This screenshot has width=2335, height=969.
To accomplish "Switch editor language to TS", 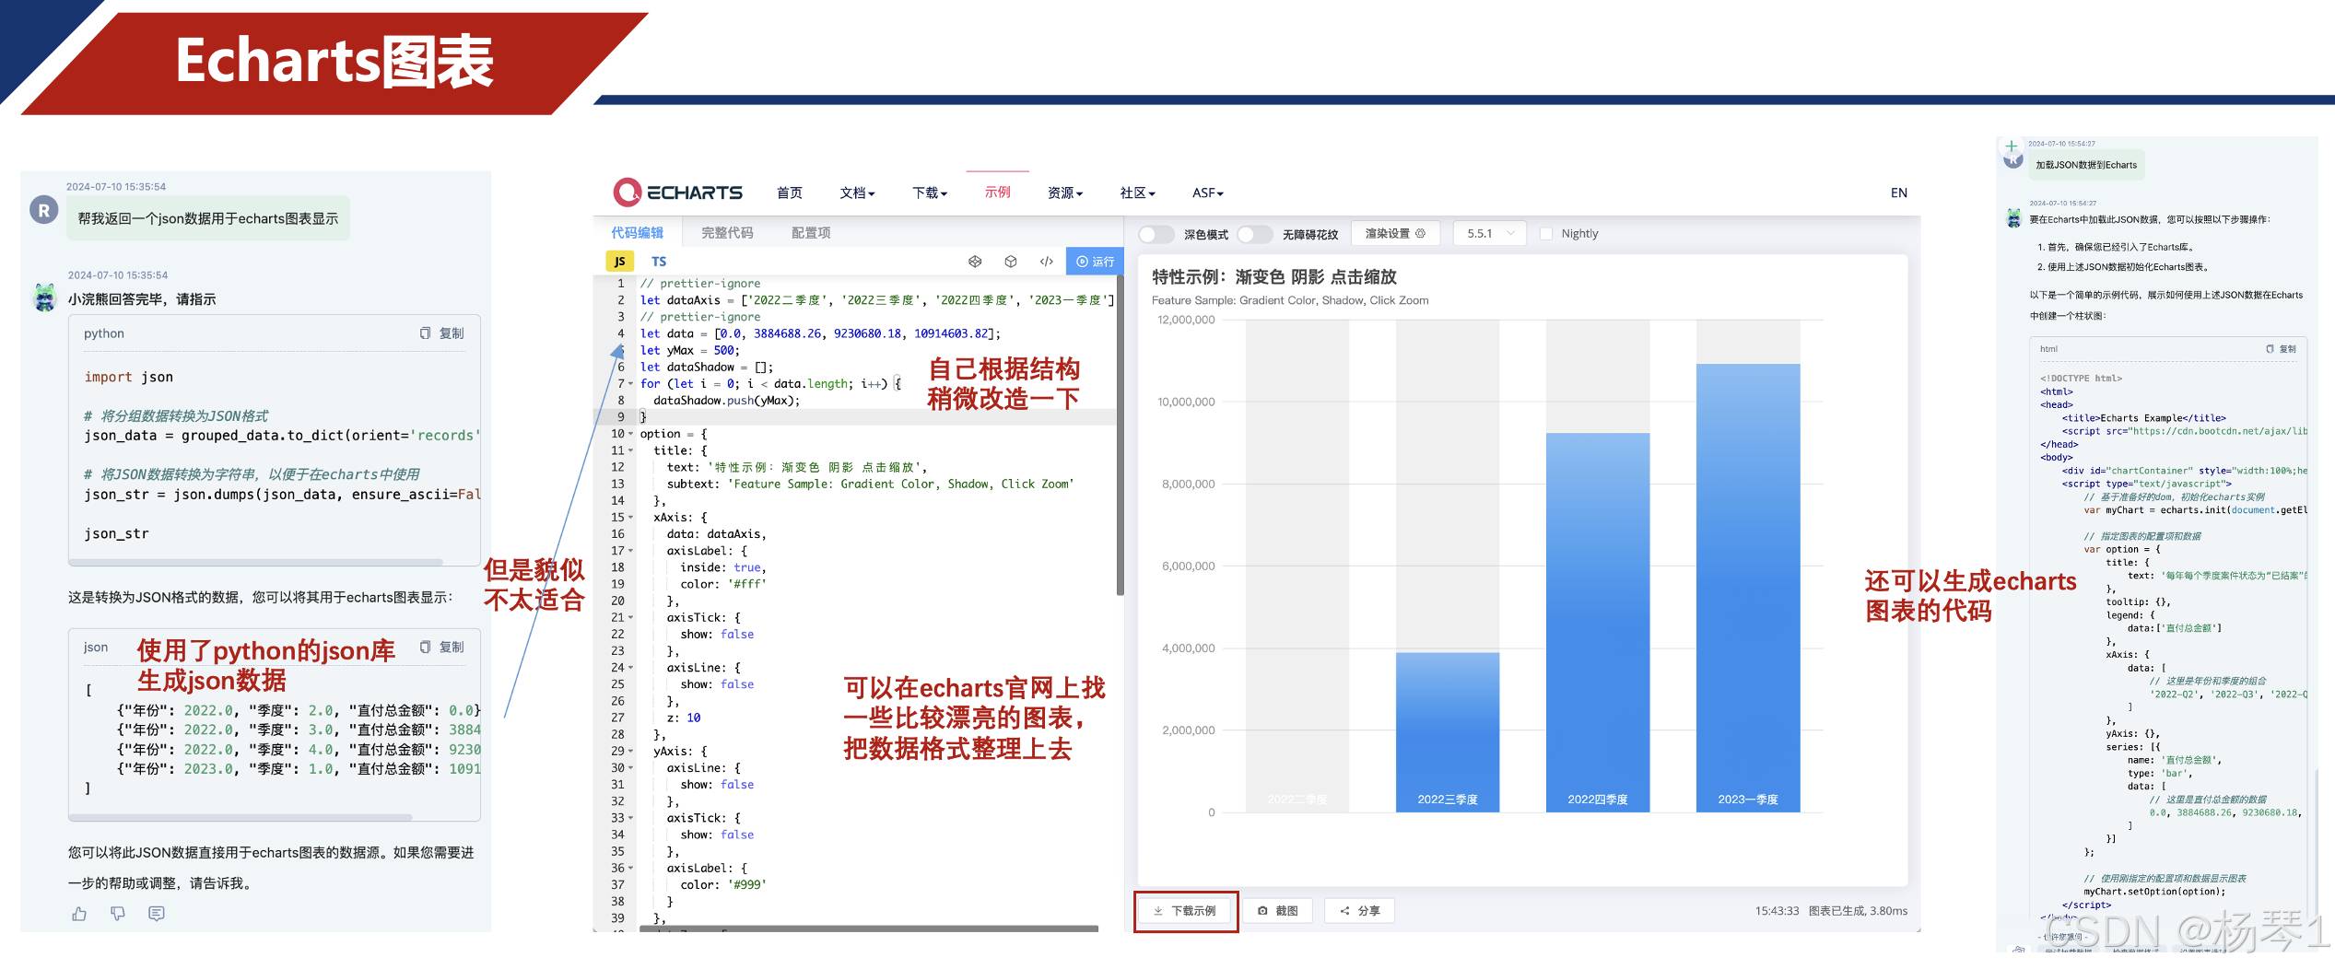I will (x=659, y=262).
